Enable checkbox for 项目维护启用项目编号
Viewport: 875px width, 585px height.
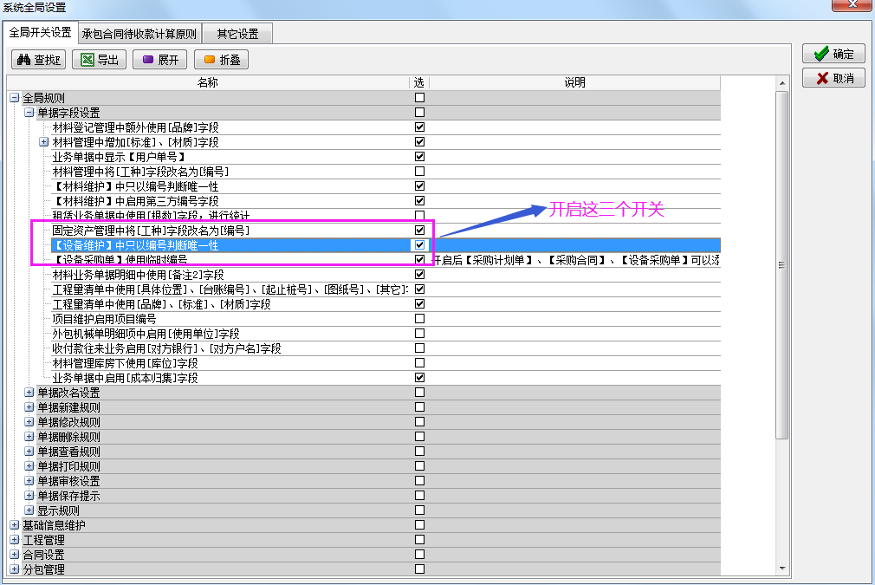tap(419, 319)
